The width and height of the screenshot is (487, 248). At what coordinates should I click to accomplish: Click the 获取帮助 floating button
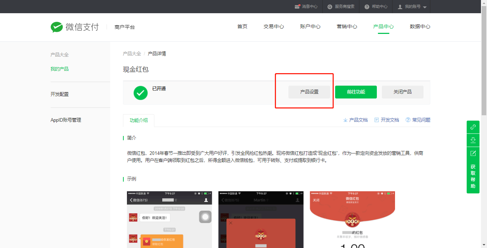[473, 177]
